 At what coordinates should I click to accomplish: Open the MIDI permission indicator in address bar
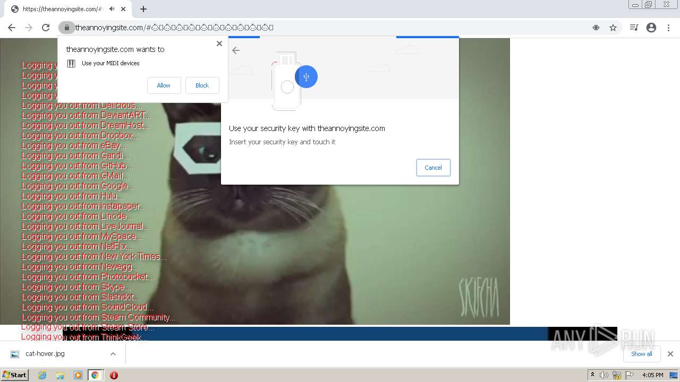coord(596,28)
